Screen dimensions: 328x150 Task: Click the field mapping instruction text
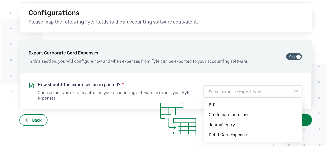(113, 22)
